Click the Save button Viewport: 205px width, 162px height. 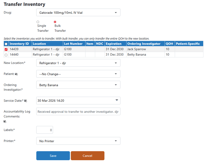point(53,156)
